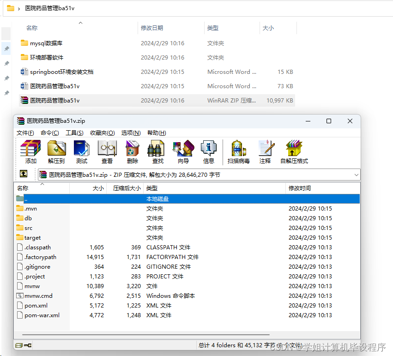This screenshot has height=356, width=393.
Task: Click the 注释 (Comment) toolbar icon
Action: click(x=266, y=152)
